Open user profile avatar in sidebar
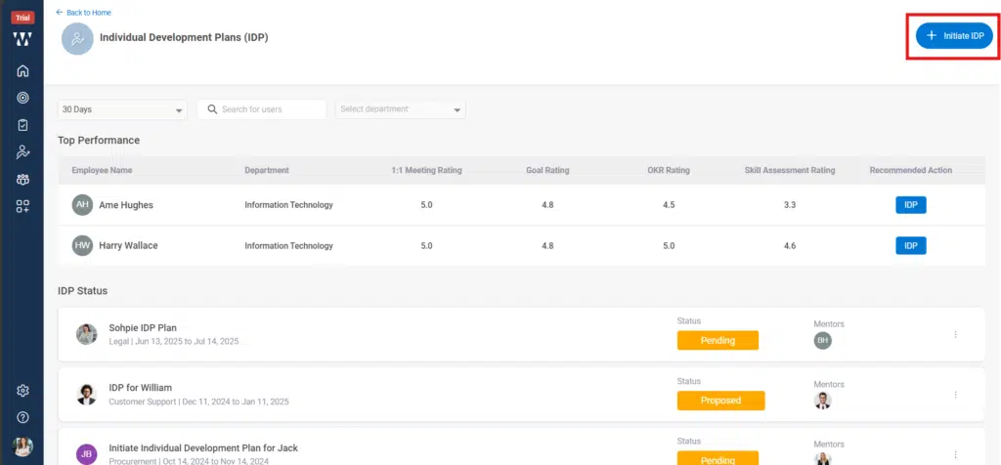Screen dimensions: 1001x465 (22, 446)
